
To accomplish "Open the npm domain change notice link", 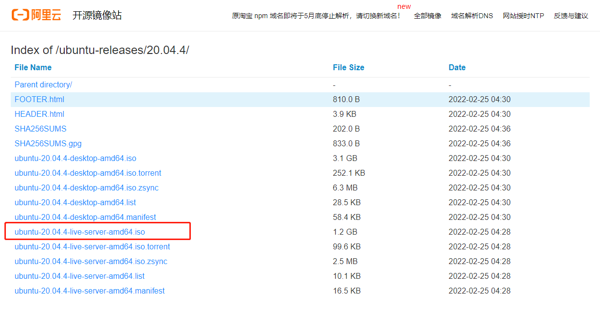I will [x=316, y=16].
